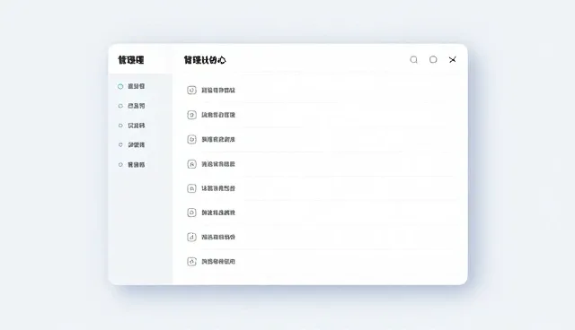Open the first sidebar menu label
This screenshot has width=575, height=330.
pyautogui.click(x=136, y=86)
